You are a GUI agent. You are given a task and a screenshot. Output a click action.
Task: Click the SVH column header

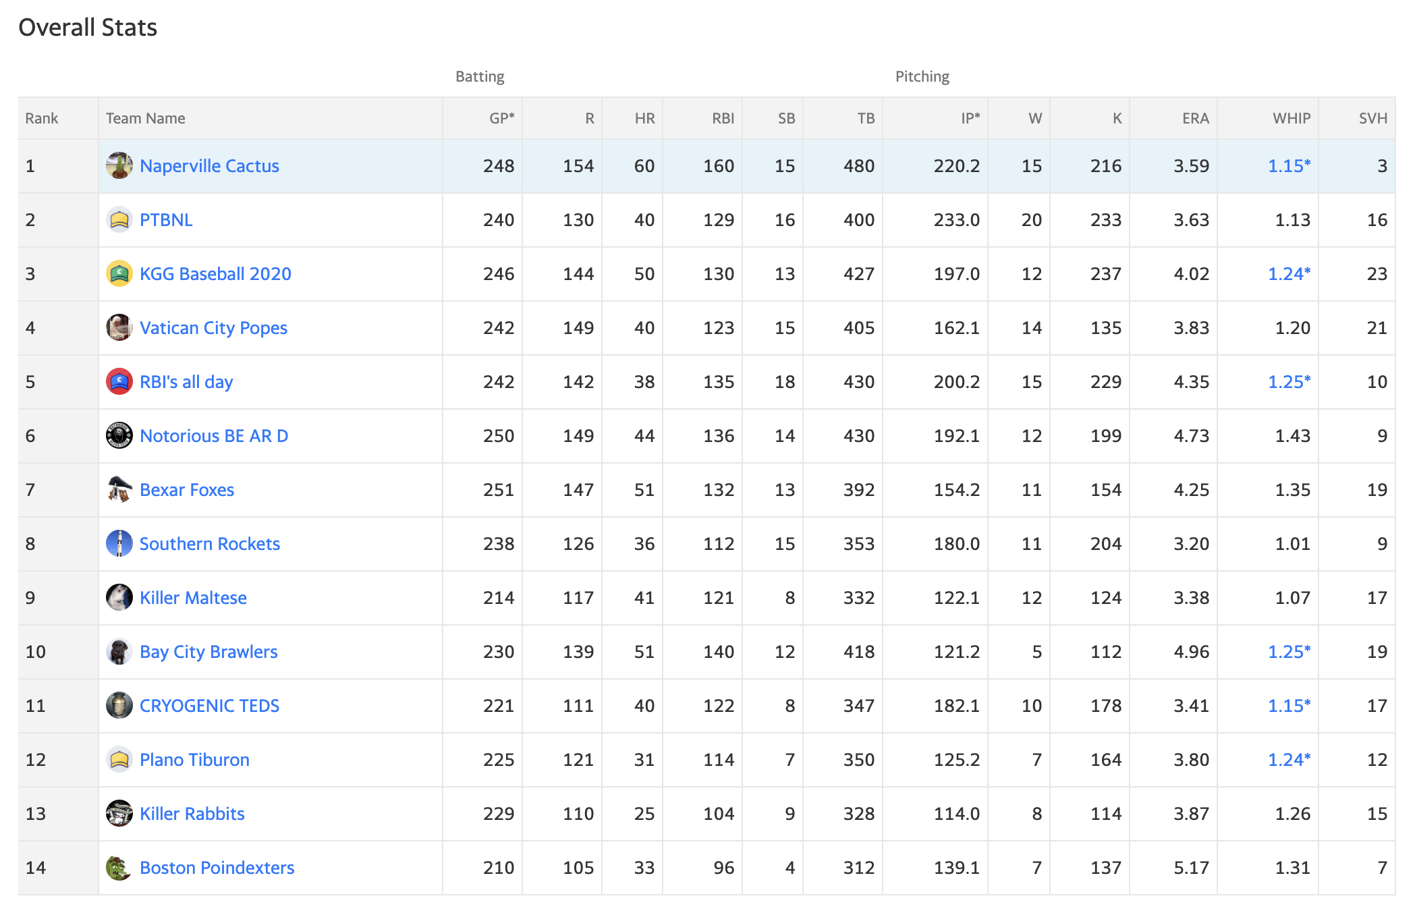[1372, 119]
